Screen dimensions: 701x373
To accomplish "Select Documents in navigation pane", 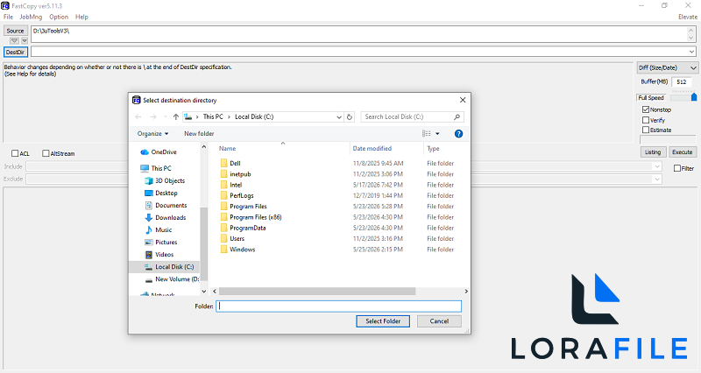I will click(171, 205).
